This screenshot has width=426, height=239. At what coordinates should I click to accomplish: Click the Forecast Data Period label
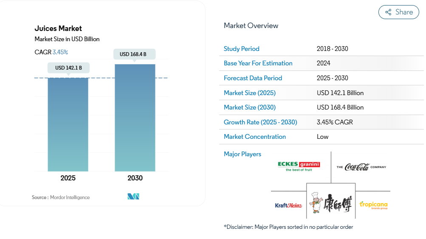pos(253,78)
